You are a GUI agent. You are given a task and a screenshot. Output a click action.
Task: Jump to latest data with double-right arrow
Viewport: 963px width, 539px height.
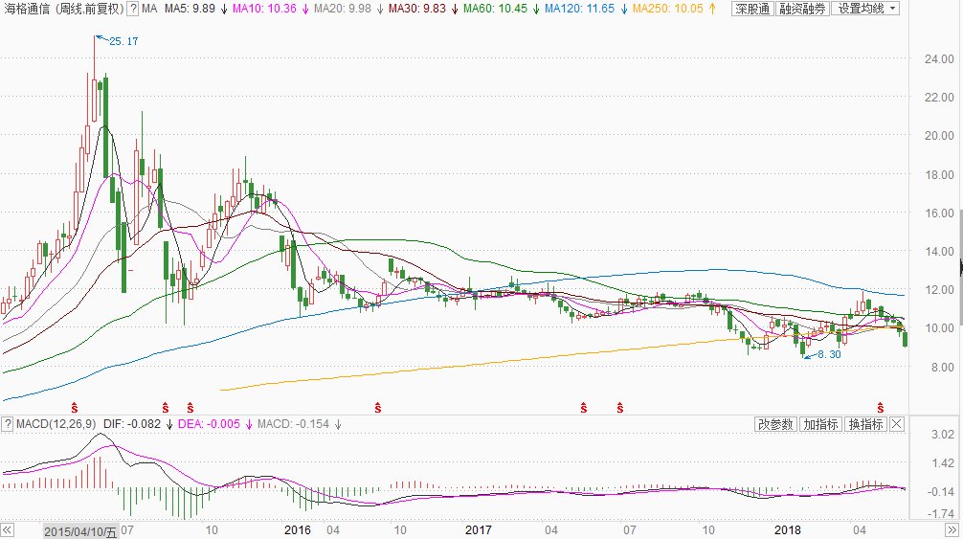(951, 529)
